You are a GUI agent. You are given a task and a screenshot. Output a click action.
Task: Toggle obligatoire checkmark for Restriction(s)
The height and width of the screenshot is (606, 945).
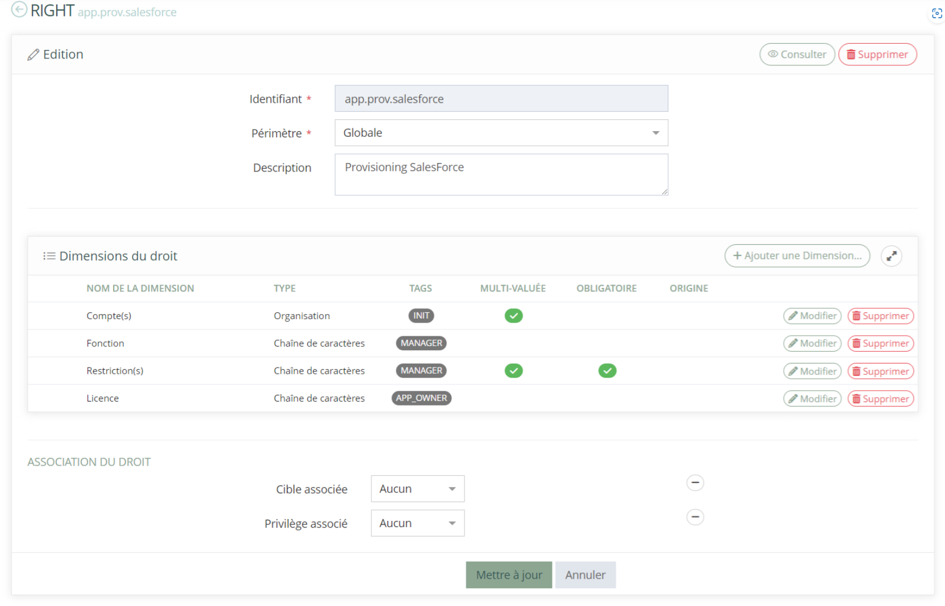[x=607, y=371]
